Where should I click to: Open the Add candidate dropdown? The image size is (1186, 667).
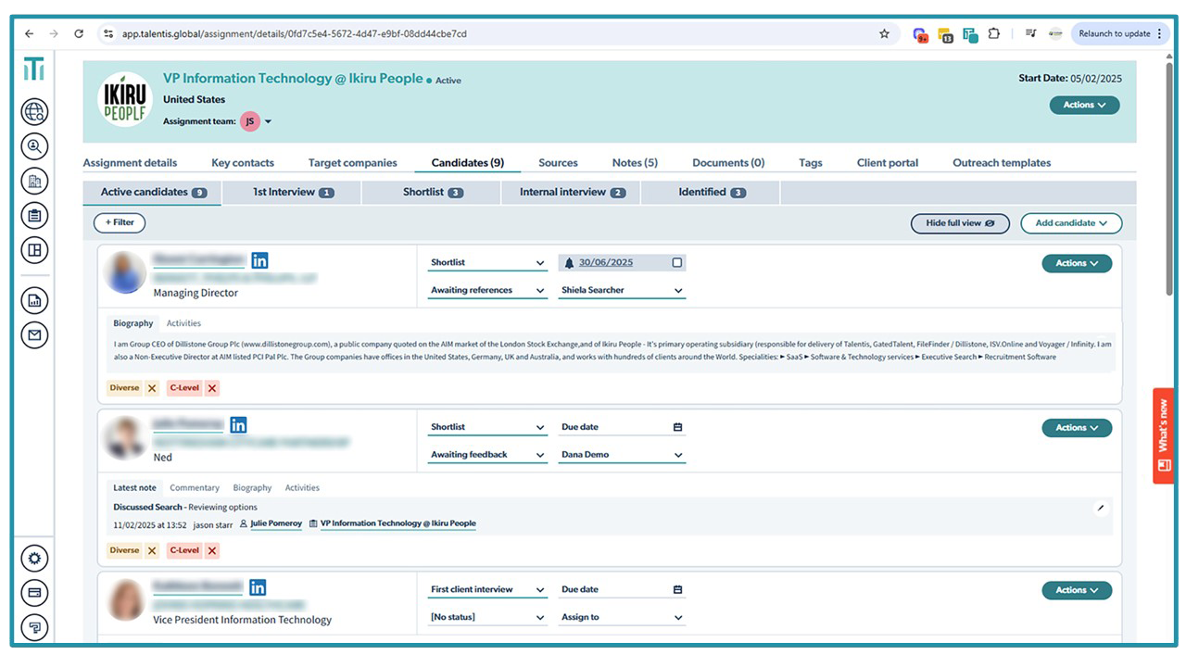(x=1071, y=223)
